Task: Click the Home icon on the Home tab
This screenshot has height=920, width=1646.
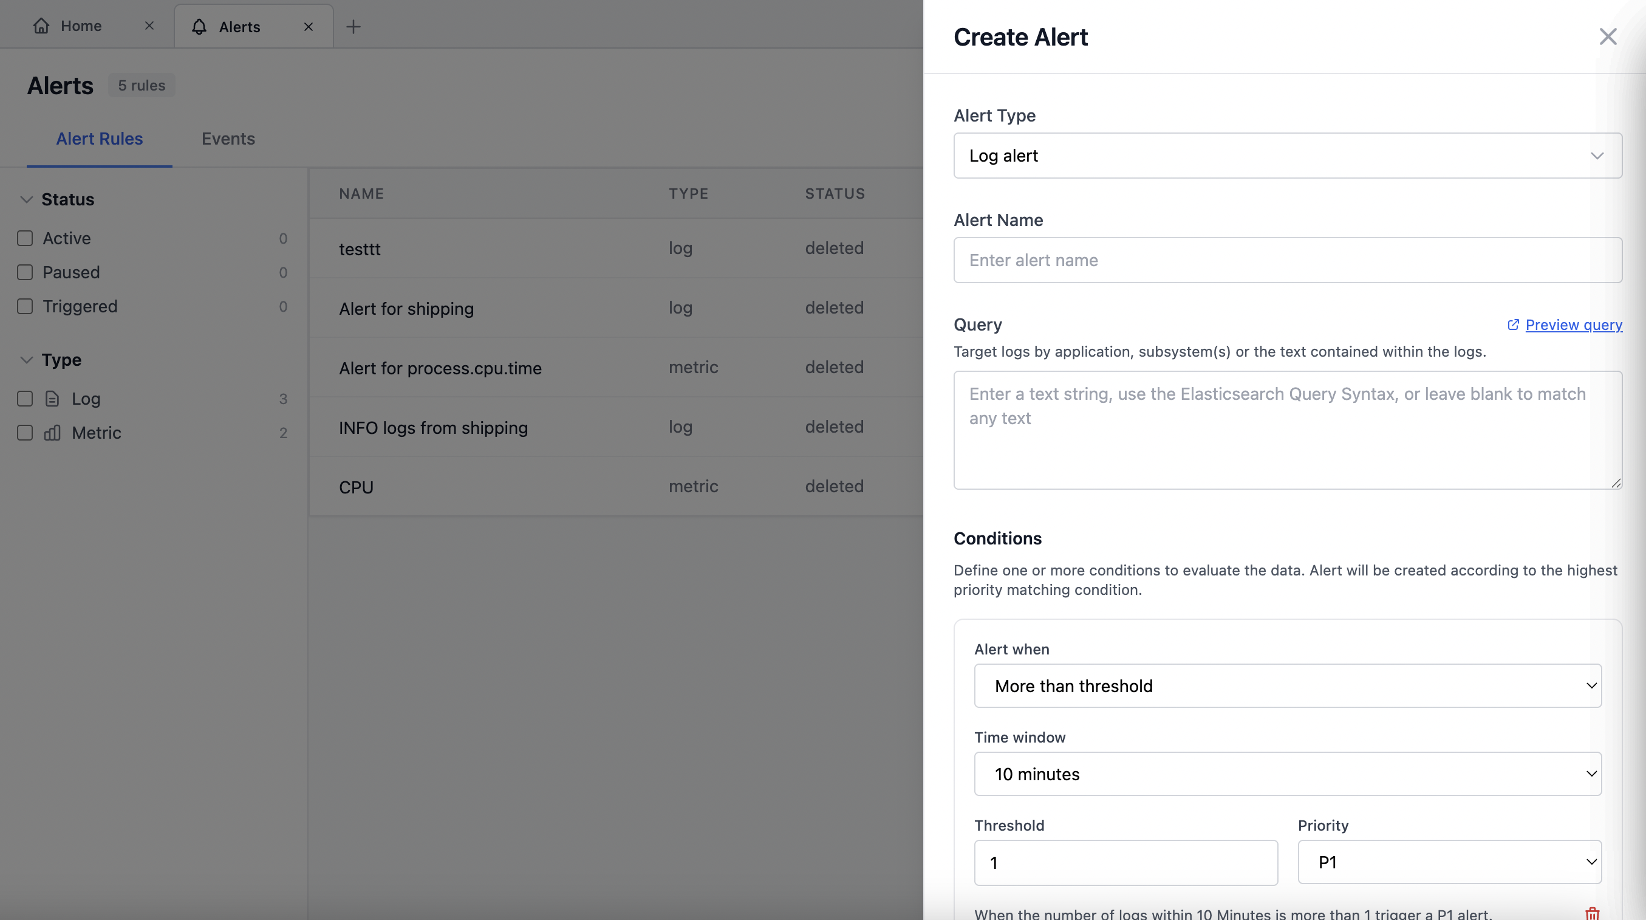Action: 41,26
